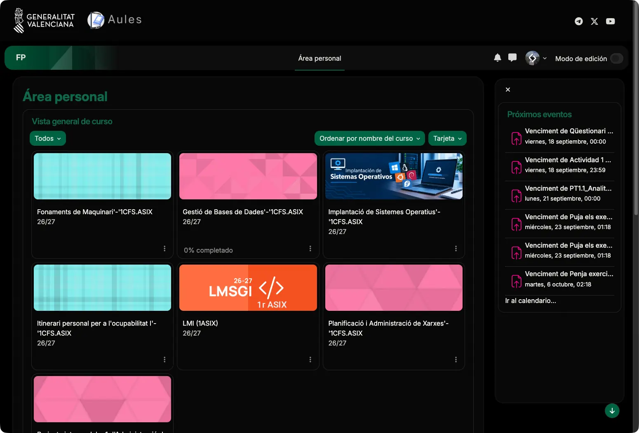The image size is (639, 433).
Task: Open the messaging chat bubble icon
Action: pos(512,58)
